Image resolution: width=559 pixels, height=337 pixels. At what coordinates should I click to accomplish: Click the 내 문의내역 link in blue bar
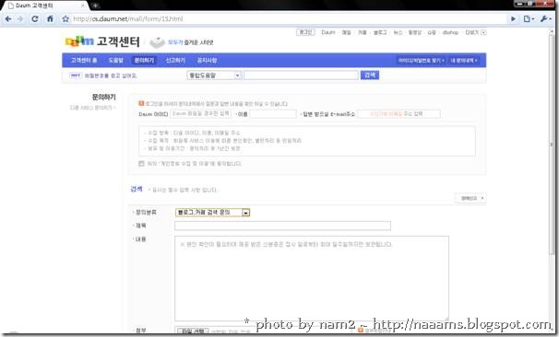click(464, 61)
